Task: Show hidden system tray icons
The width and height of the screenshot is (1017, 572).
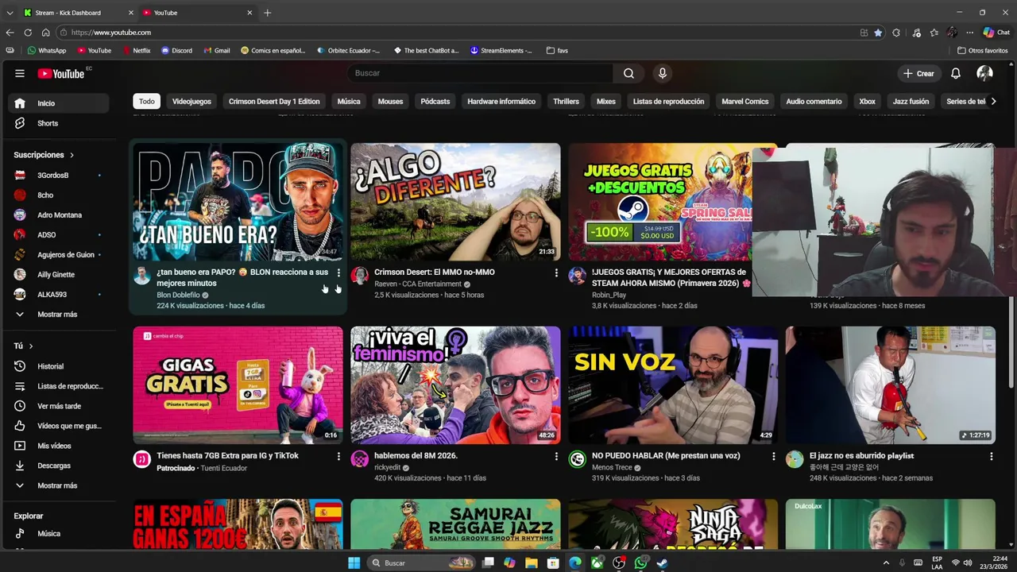Action: click(x=886, y=563)
